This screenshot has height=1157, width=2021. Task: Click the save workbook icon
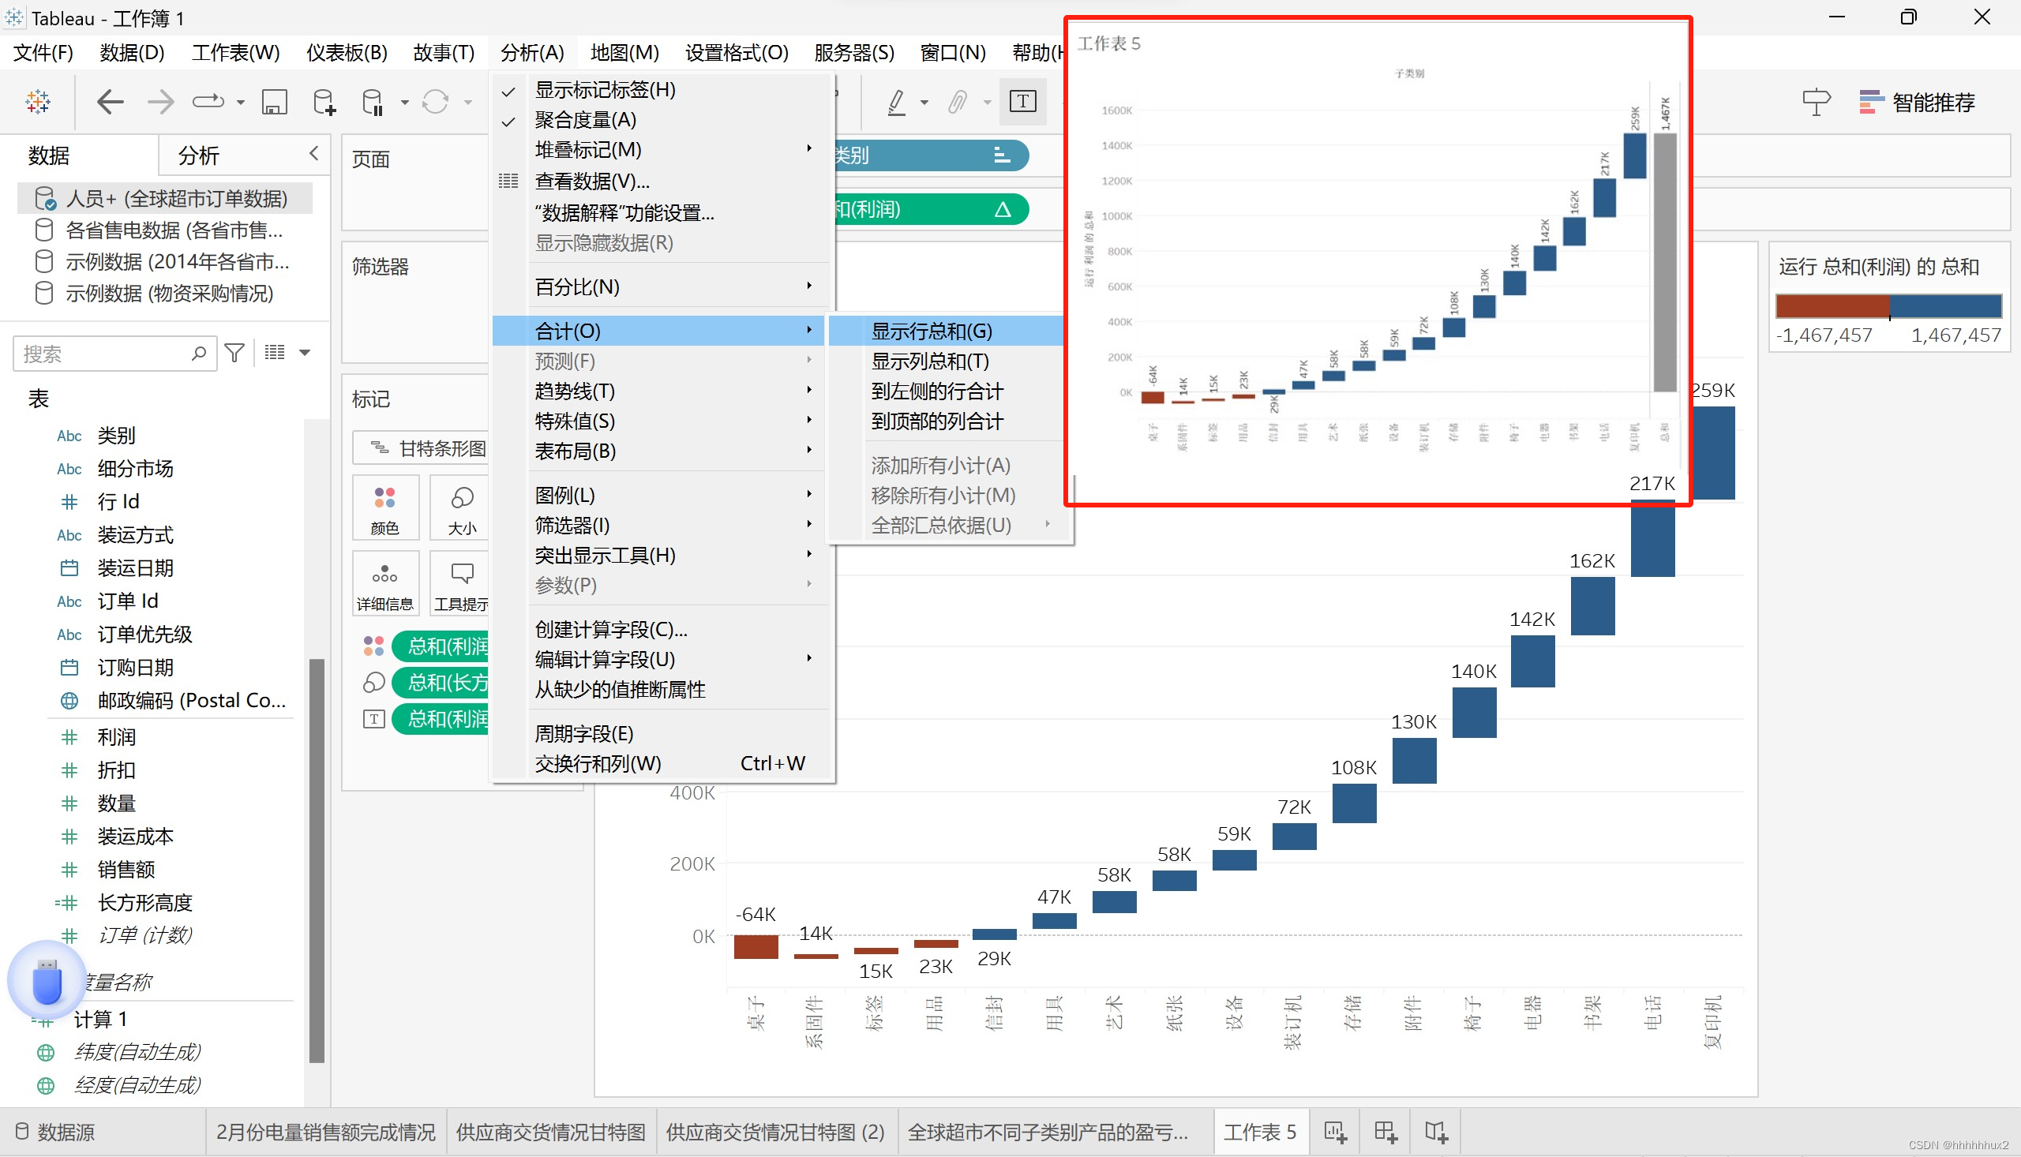tap(274, 102)
